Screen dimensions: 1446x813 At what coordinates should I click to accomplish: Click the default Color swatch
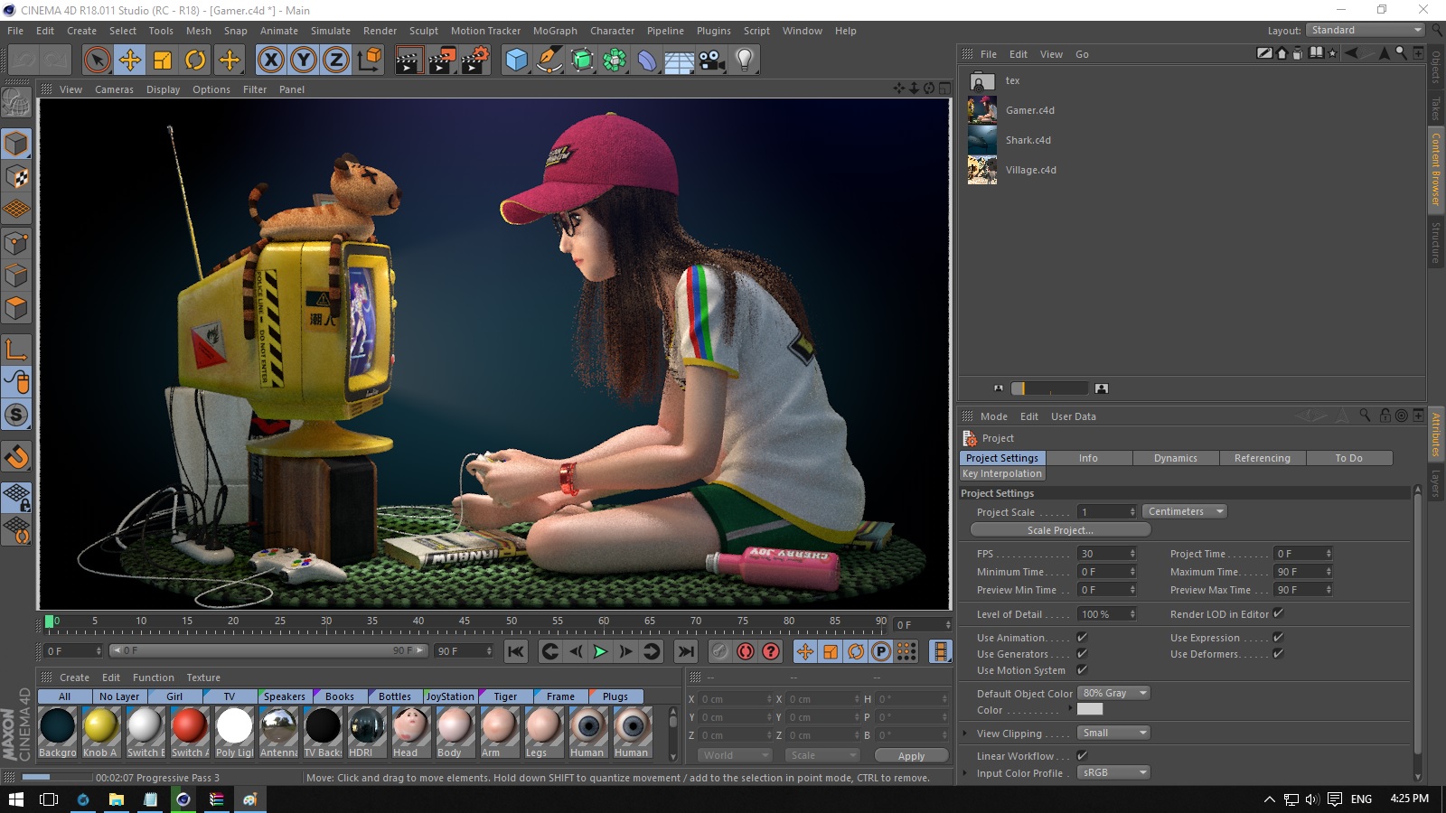tap(1090, 710)
